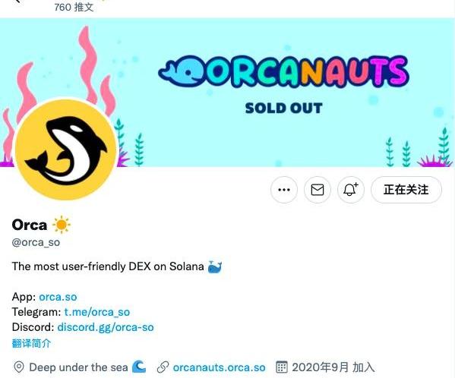Click the location pin icon
The height and width of the screenshot is (378, 455).
(x=19, y=367)
